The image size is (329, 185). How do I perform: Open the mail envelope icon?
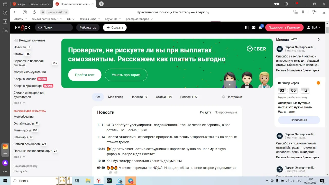tap(253, 27)
